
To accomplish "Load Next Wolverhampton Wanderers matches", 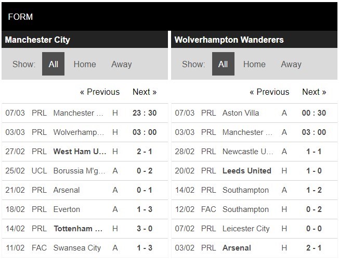I will [314, 92].
